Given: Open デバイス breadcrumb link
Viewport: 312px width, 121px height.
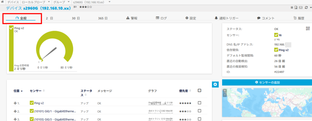Looking at the screenshot, I should tap(13, 2).
